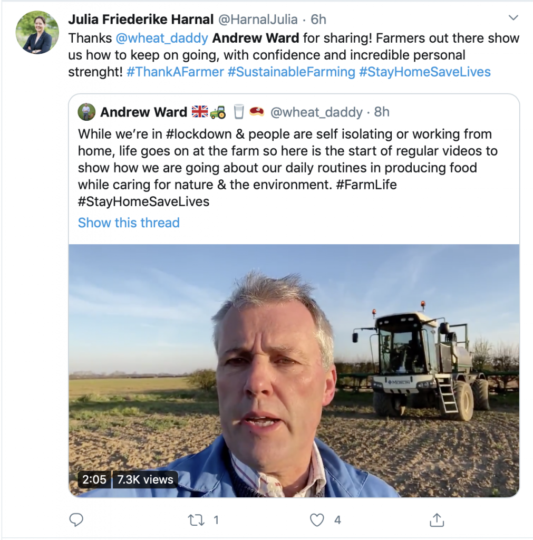
Task: Follow the blue #StayHomeSaveLives hashtag
Action: tap(425, 72)
